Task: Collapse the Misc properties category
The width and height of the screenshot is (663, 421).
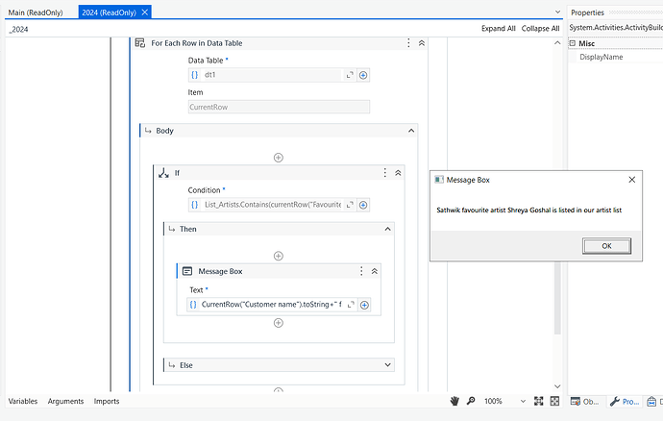Action: click(x=573, y=43)
